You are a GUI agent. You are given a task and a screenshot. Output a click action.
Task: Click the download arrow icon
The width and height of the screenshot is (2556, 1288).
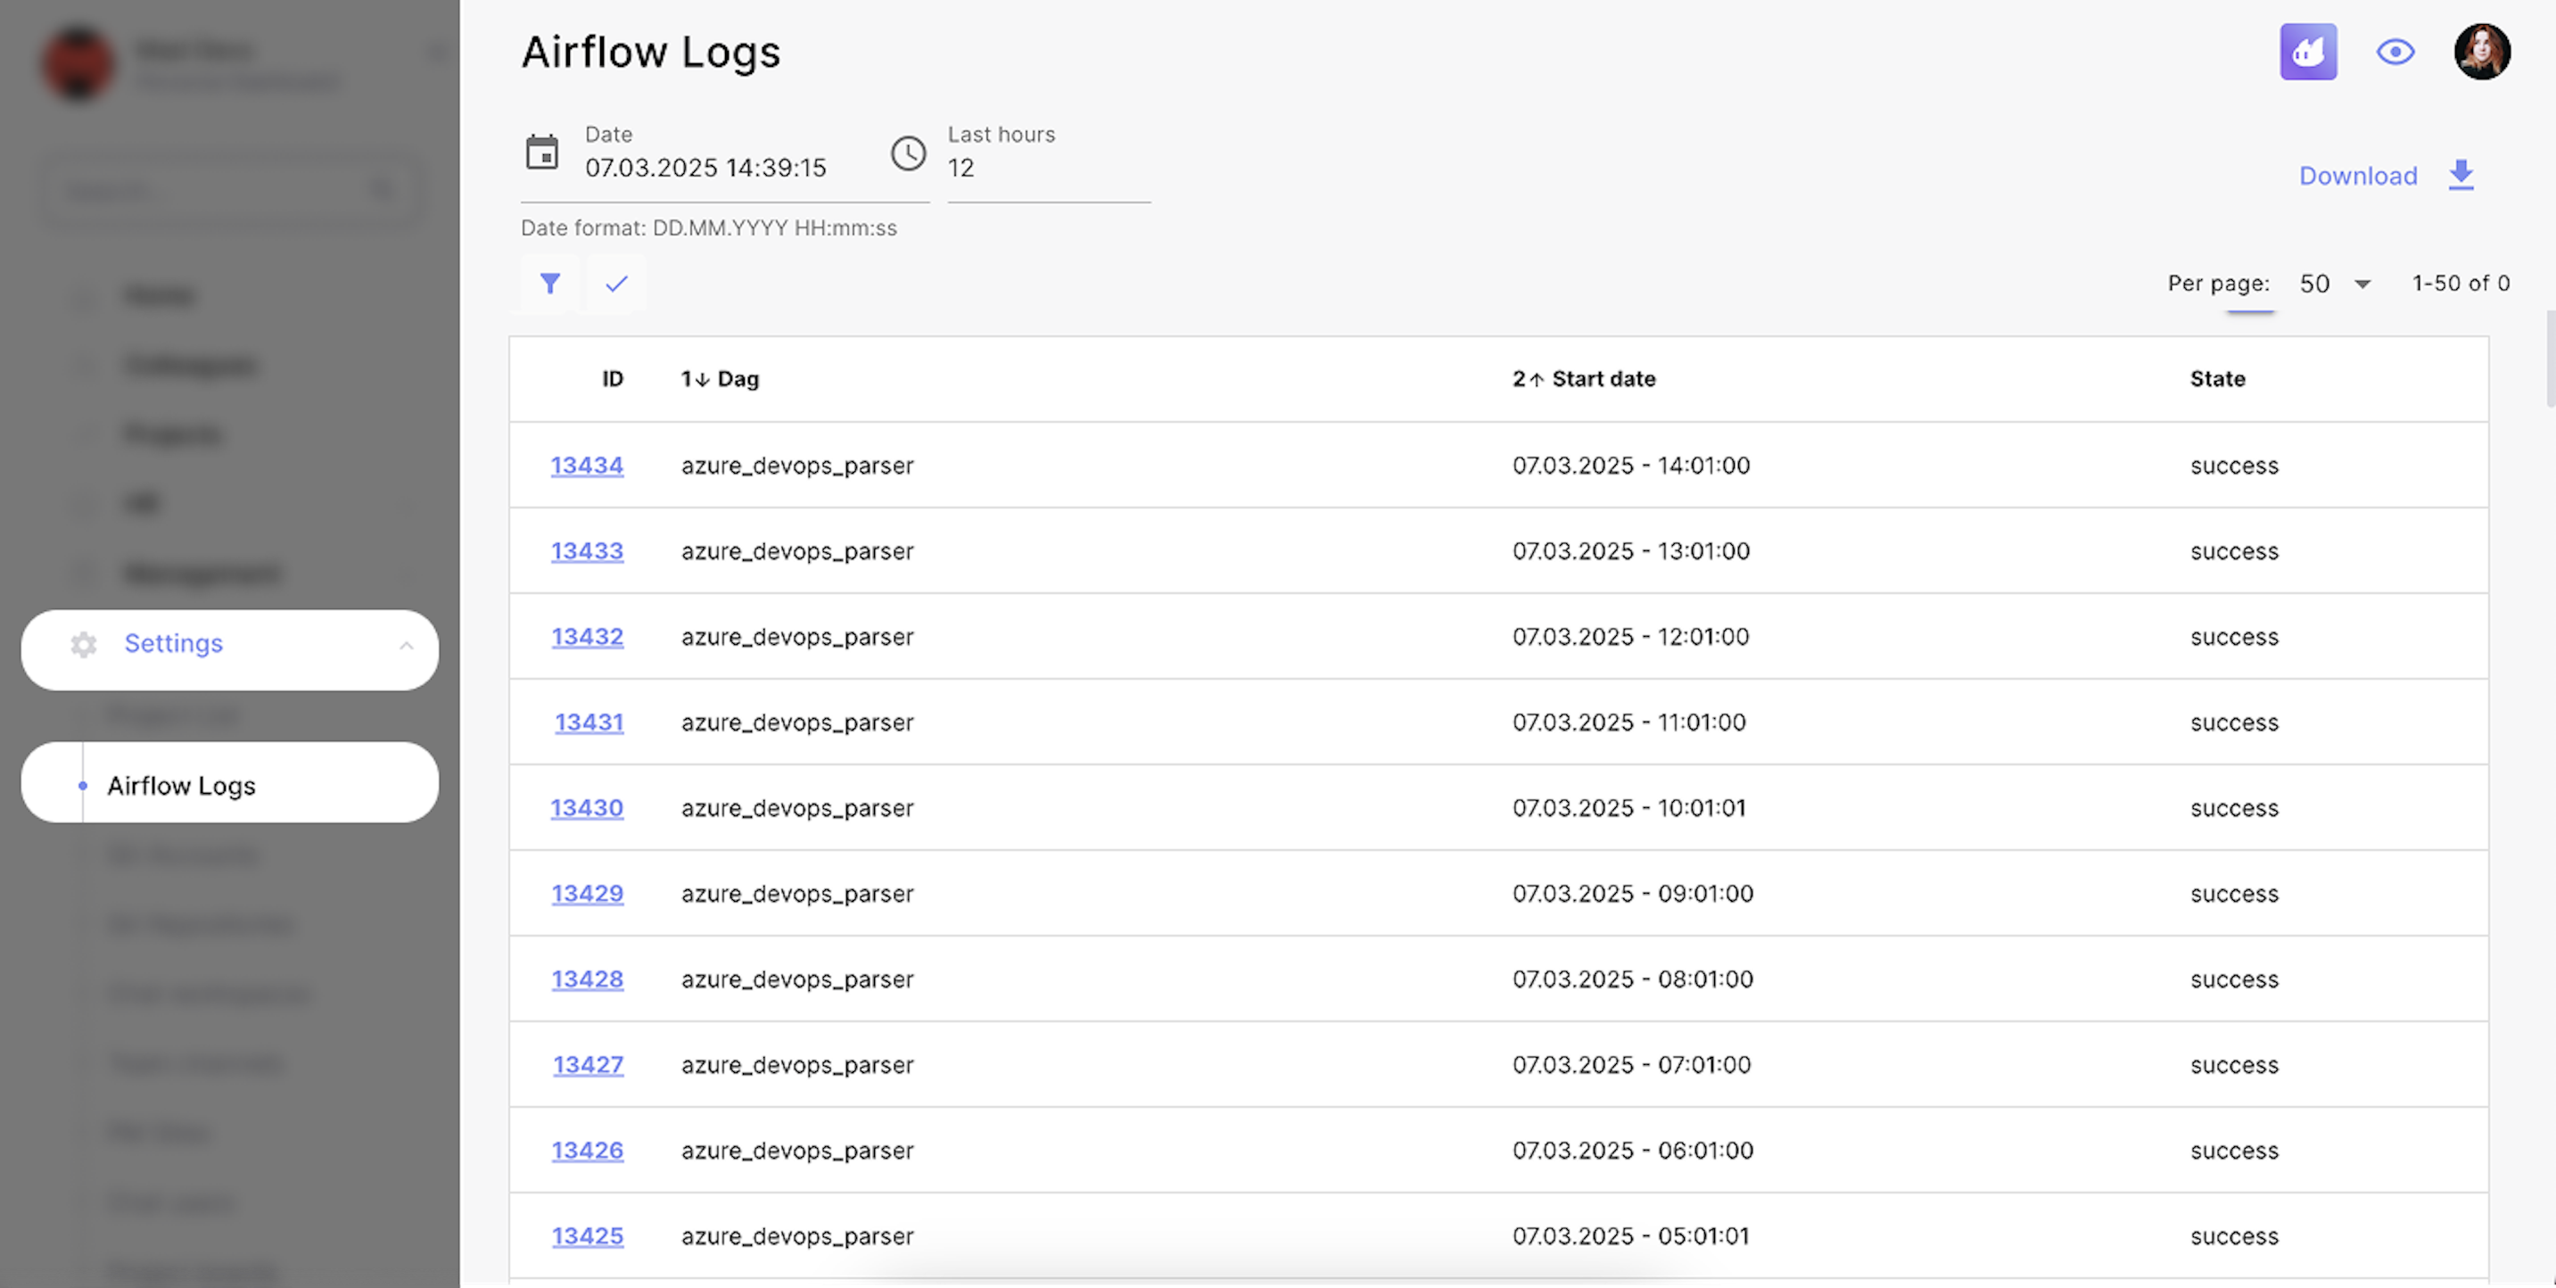2461,175
